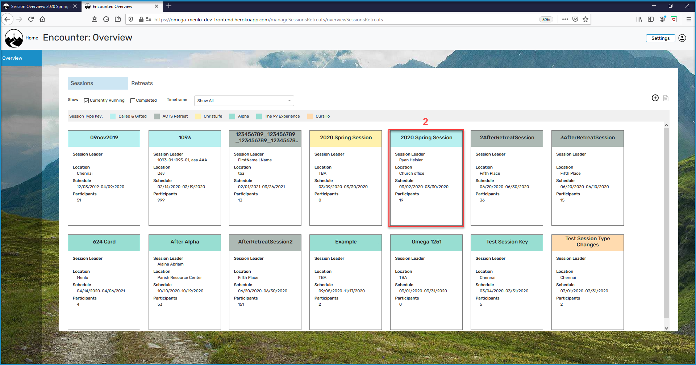This screenshot has height=365, width=696.
Task: Open the user profile icon
Action: click(x=682, y=38)
